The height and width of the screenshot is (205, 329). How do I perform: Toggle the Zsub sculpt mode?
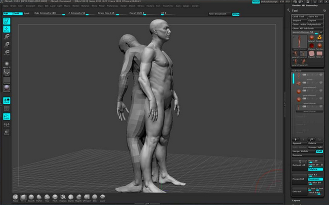[26, 13]
